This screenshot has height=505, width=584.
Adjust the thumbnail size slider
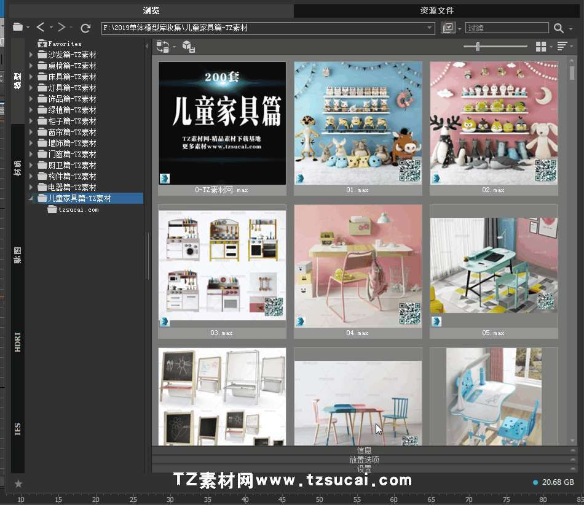tap(478, 47)
